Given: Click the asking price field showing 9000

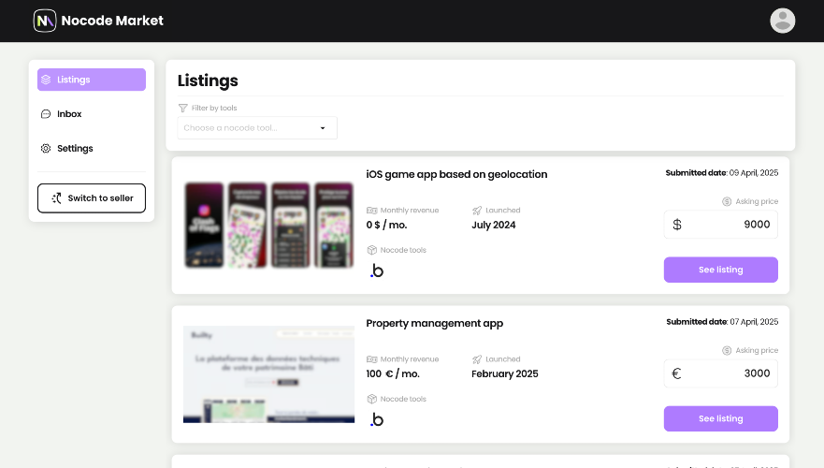Looking at the screenshot, I should (x=721, y=225).
